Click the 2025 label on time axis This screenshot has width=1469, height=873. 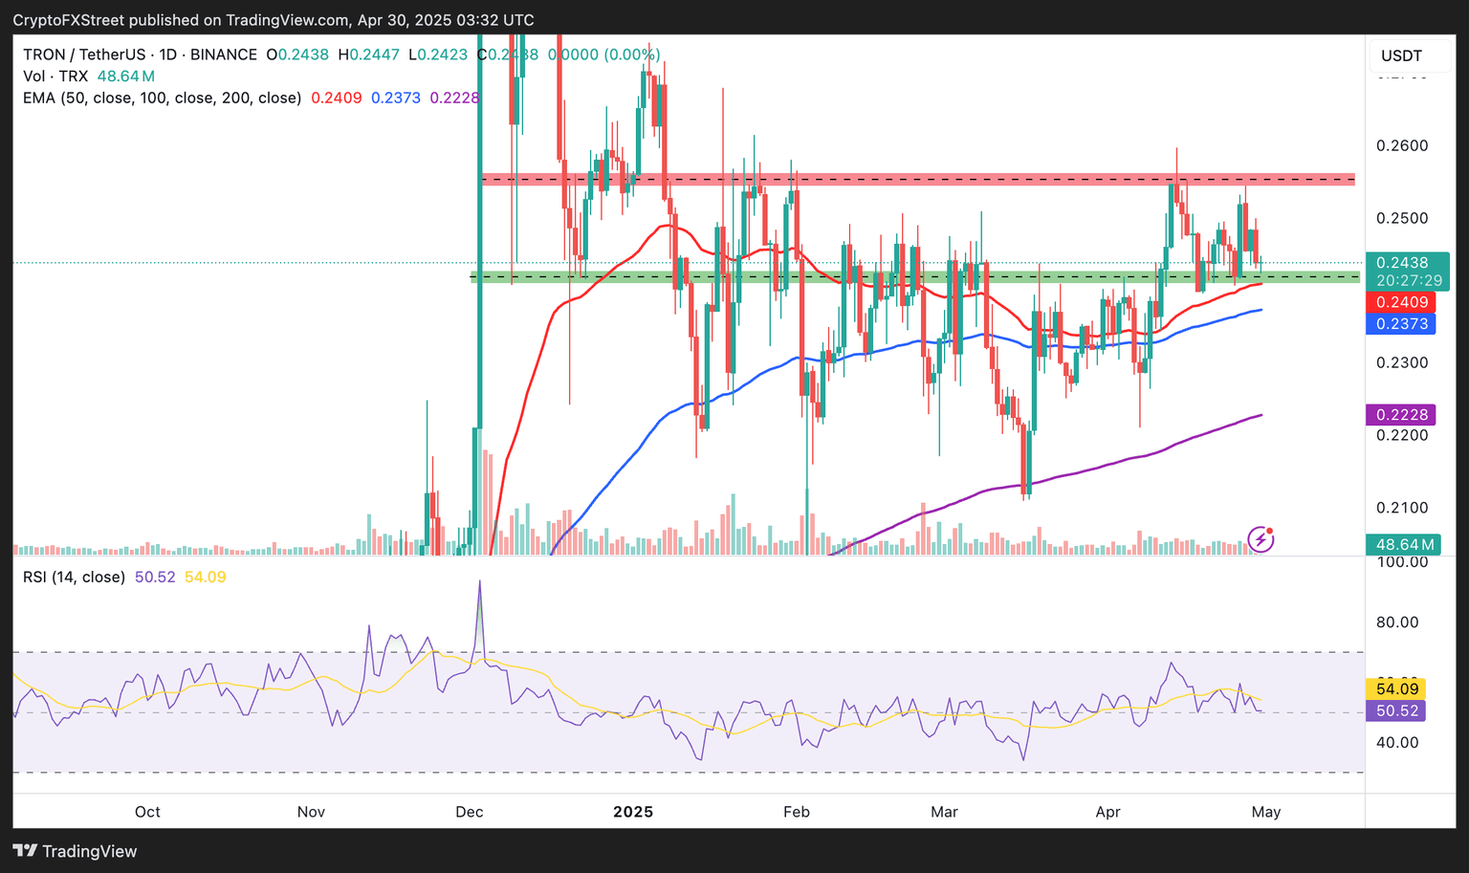[x=632, y=812]
